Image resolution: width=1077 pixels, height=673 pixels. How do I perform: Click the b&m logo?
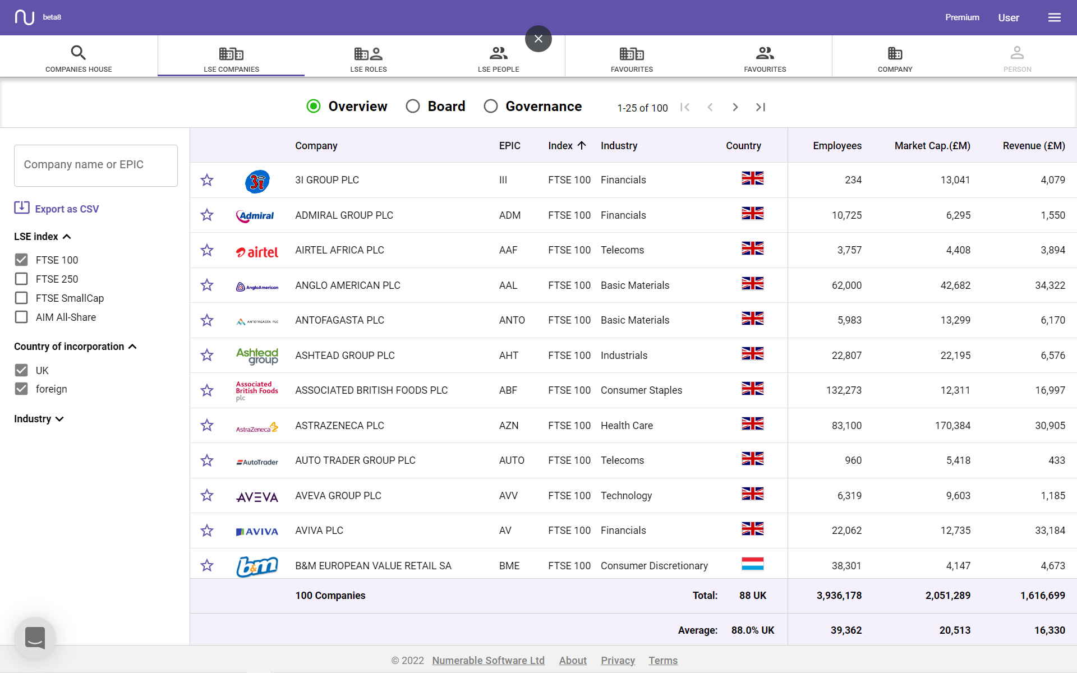[257, 566]
